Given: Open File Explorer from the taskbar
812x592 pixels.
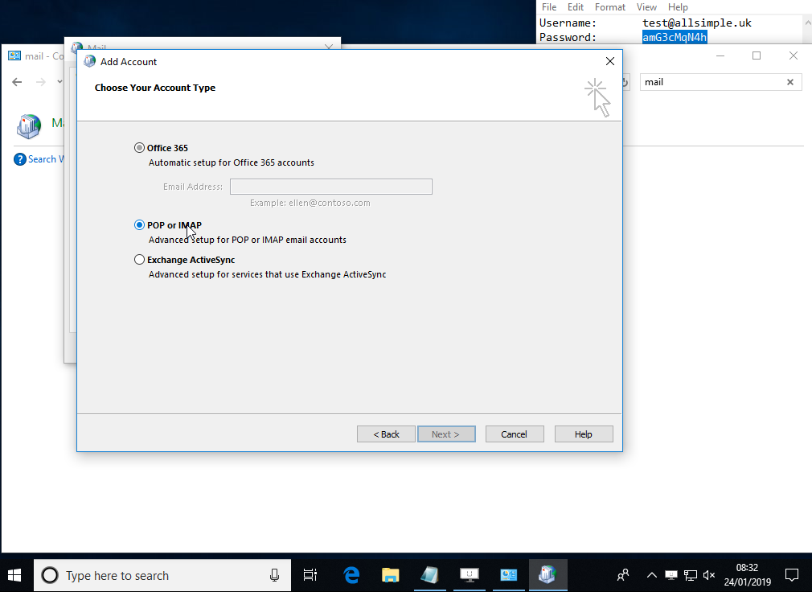Looking at the screenshot, I should coord(391,575).
